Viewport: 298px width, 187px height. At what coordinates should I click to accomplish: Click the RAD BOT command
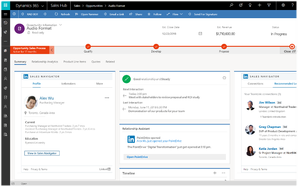[x=30, y=14]
